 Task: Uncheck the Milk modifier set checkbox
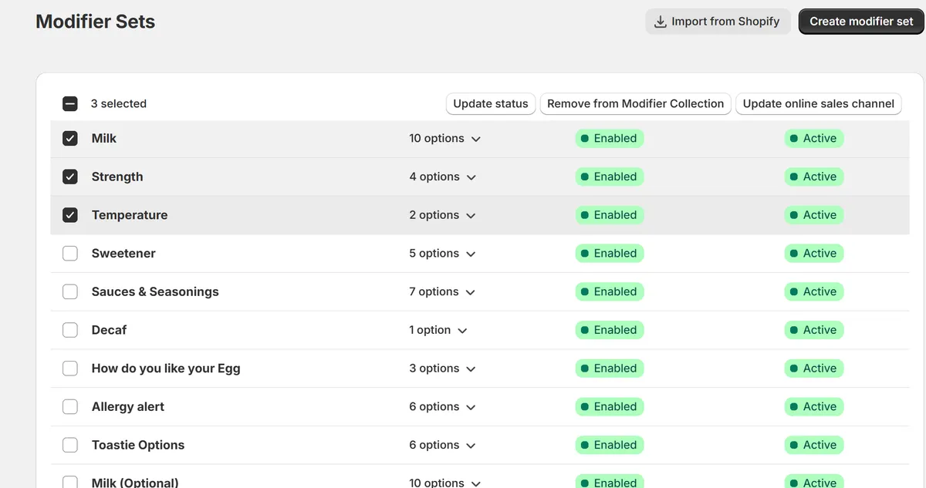(69, 139)
